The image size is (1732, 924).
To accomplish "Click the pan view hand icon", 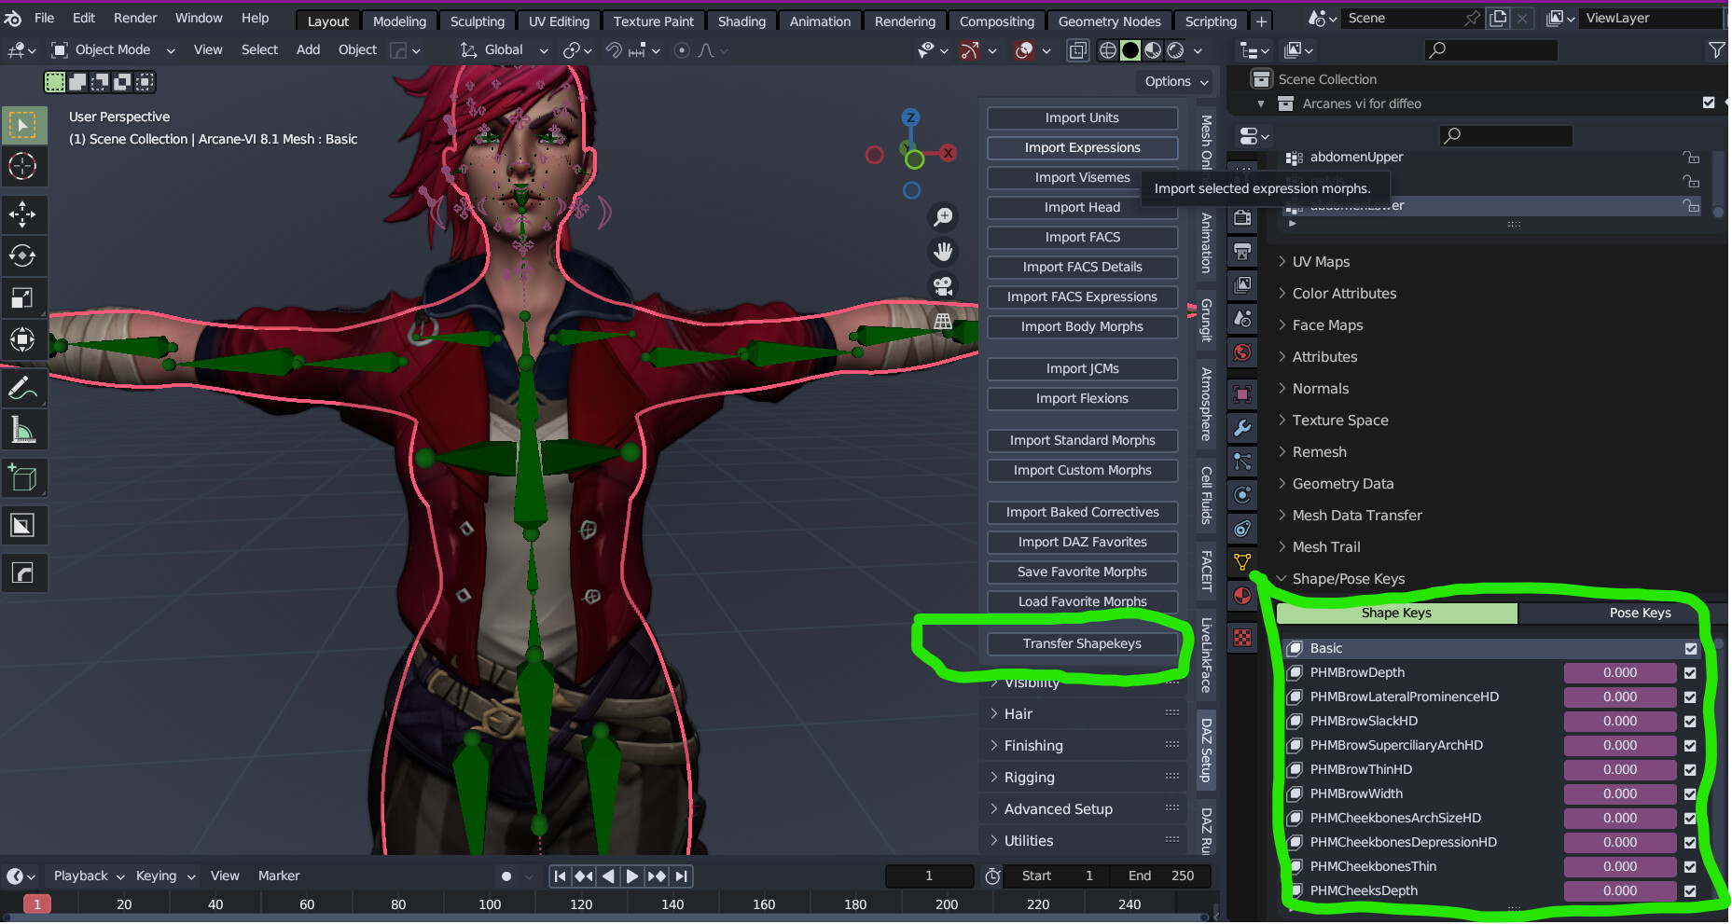I will pyautogui.click(x=943, y=252).
